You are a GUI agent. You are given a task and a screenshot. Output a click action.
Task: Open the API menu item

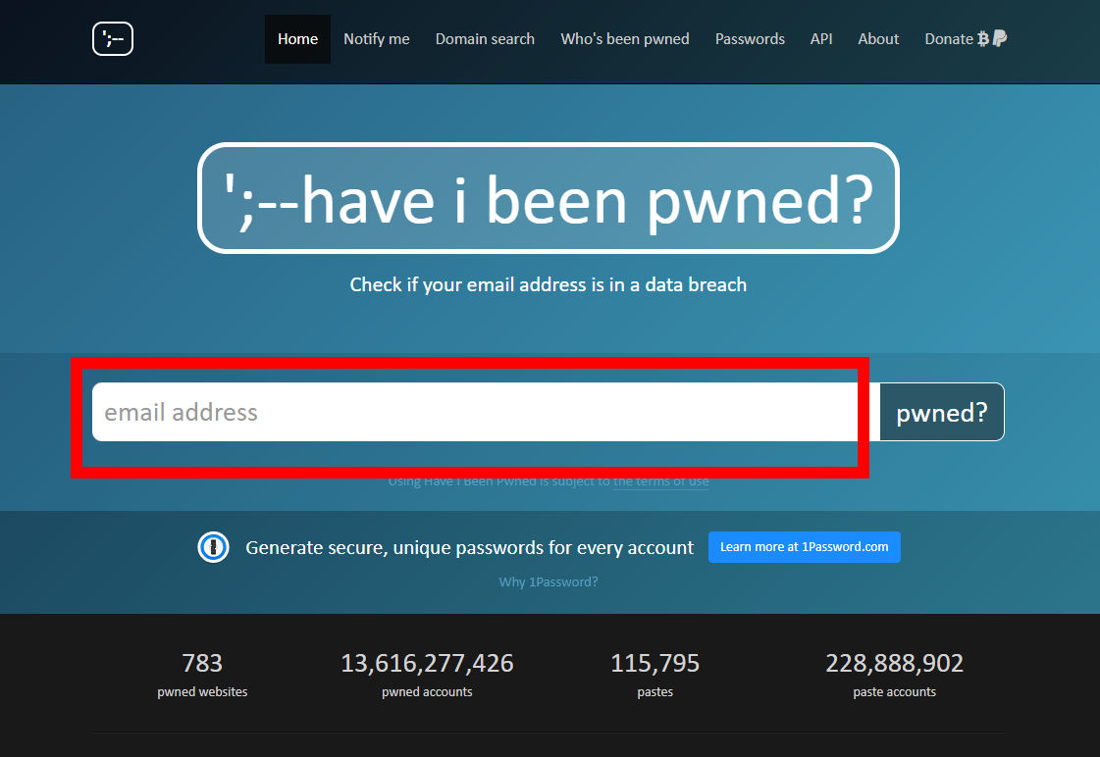pyautogui.click(x=821, y=39)
